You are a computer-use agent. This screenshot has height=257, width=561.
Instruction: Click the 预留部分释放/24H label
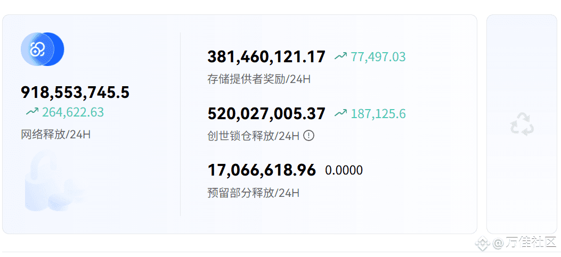253,193
